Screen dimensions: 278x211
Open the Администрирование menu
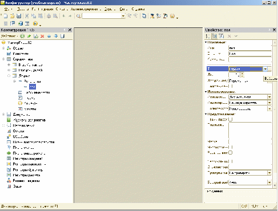[86, 9]
